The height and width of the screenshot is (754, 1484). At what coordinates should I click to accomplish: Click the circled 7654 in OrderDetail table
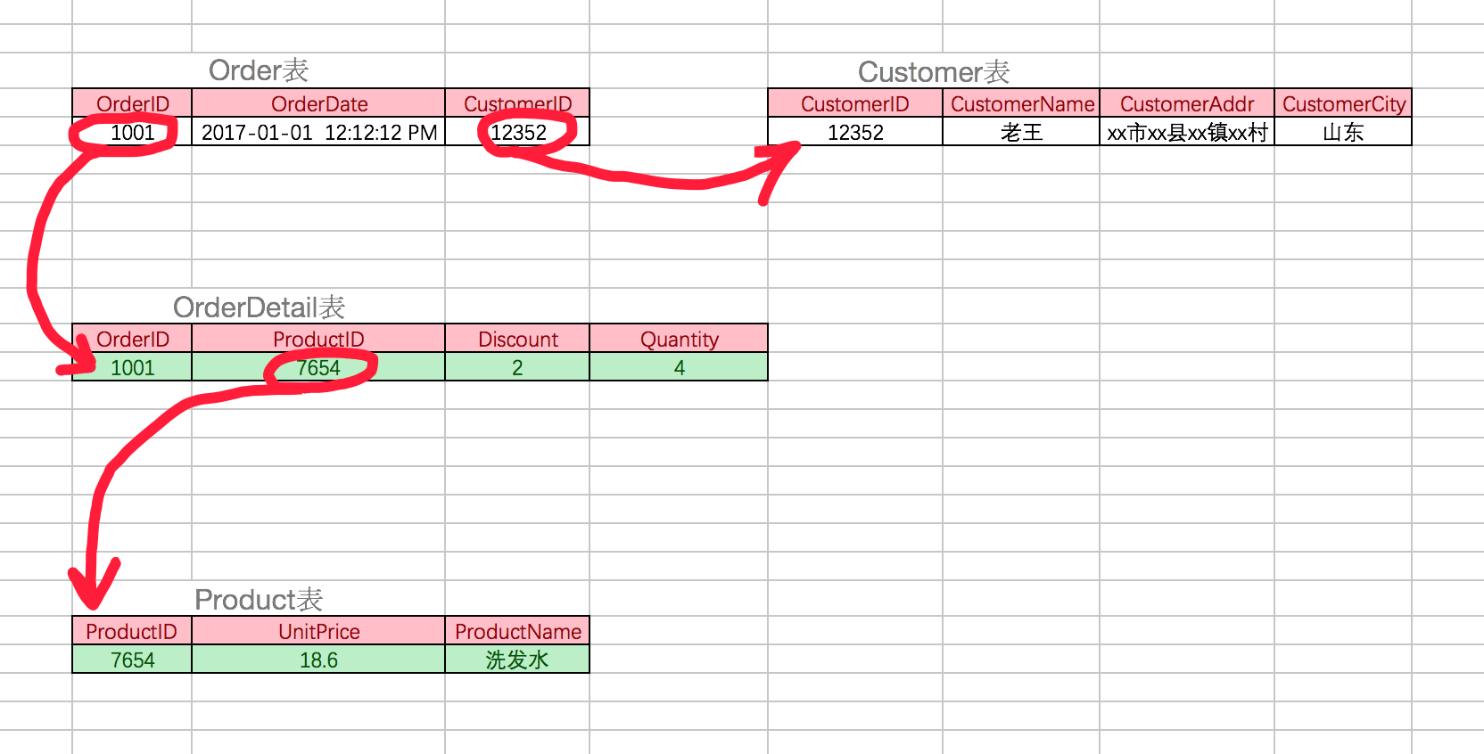click(x=318, y=368)
